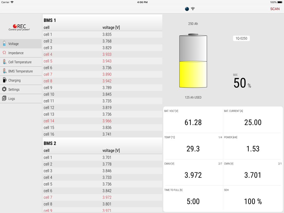Tap the 4:06 PM clock
This screenshot has height=213, width=284.
point(142,2)
